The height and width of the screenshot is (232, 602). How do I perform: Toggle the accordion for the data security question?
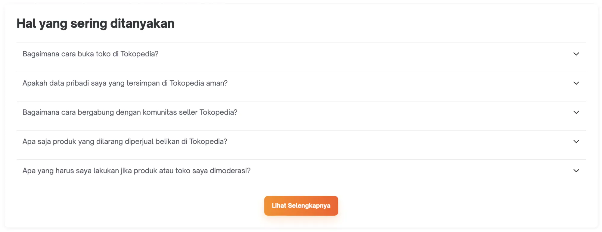tap(576, 83)
